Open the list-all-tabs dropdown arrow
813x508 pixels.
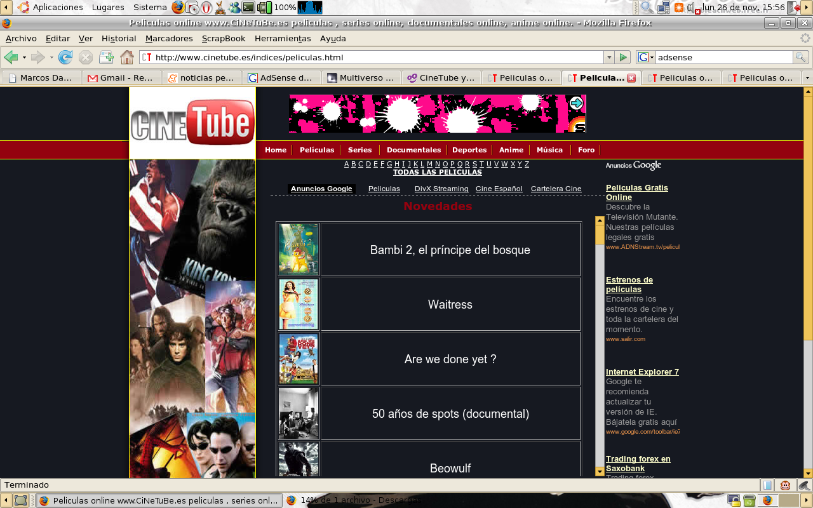[x=807, y=77]
